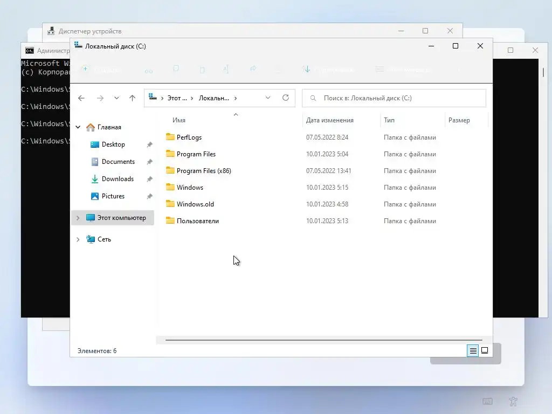This screenshot has width=552, height=414.
Task: Click the view layout toolbar button
Action: click(403, 70)
